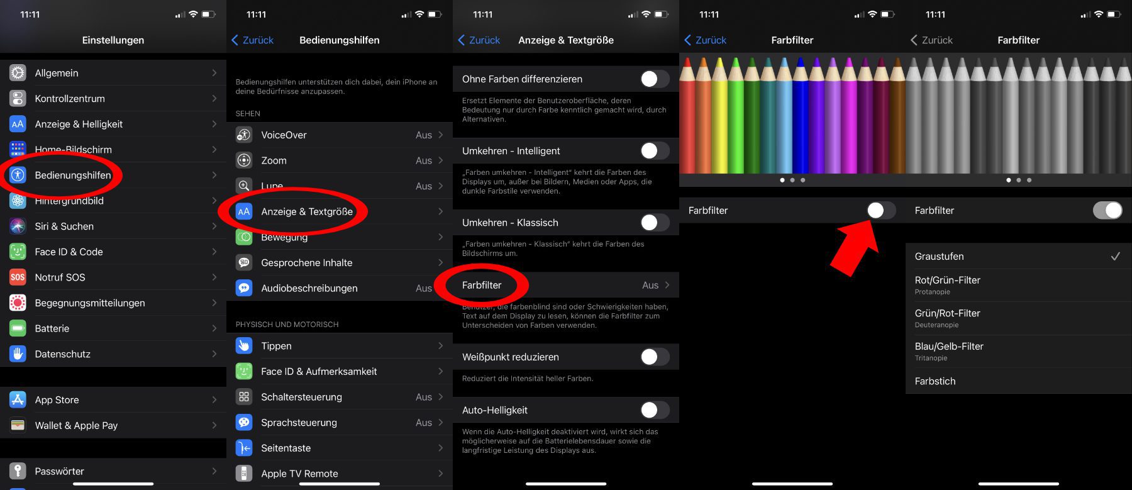Screen dimensions: 1132x490
Task: Open App Store via its icon
Action: pos(18,400)
